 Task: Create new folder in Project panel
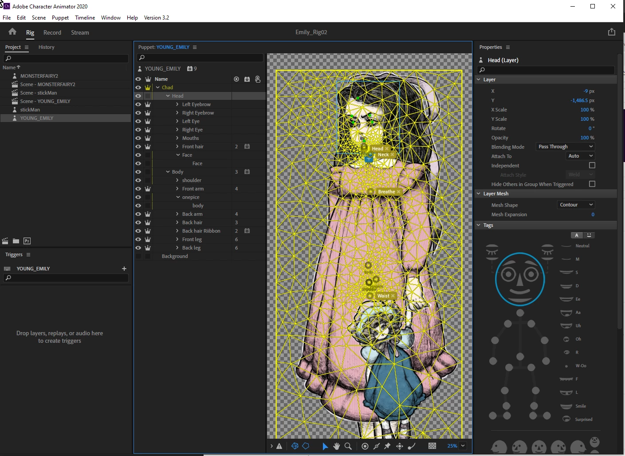[16, 241]
